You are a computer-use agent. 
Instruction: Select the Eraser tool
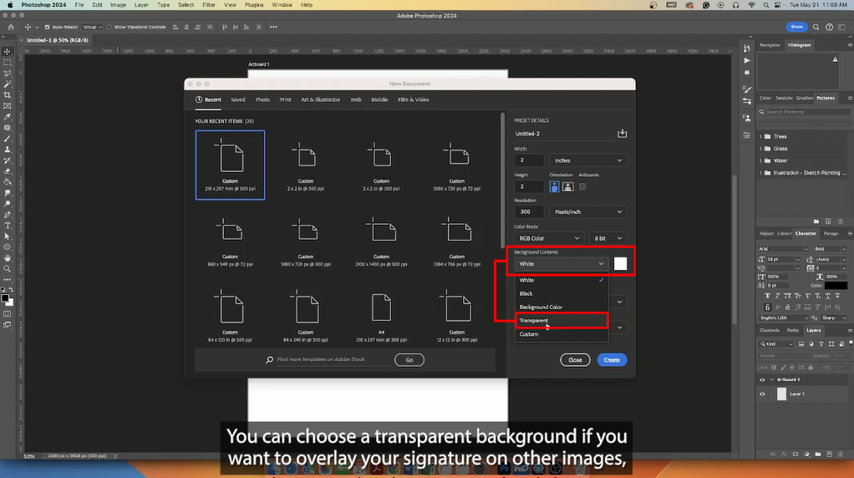pyautogui.click(x=7, y=171)
